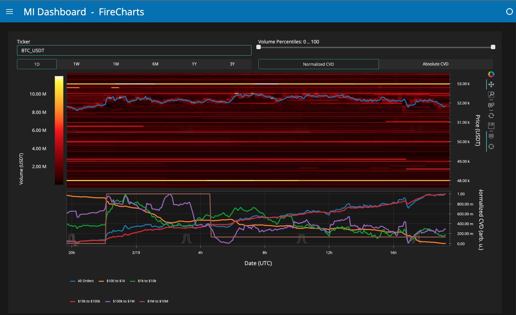The height and width of the screenshot is (315, 516).
Task: Click the circle status icon in header
Action: (x=509, y=12)
